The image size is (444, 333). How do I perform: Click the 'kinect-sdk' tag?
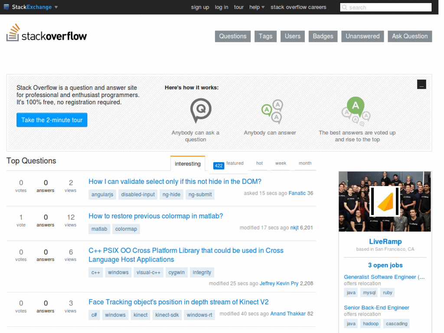click(x=167, y=315)
